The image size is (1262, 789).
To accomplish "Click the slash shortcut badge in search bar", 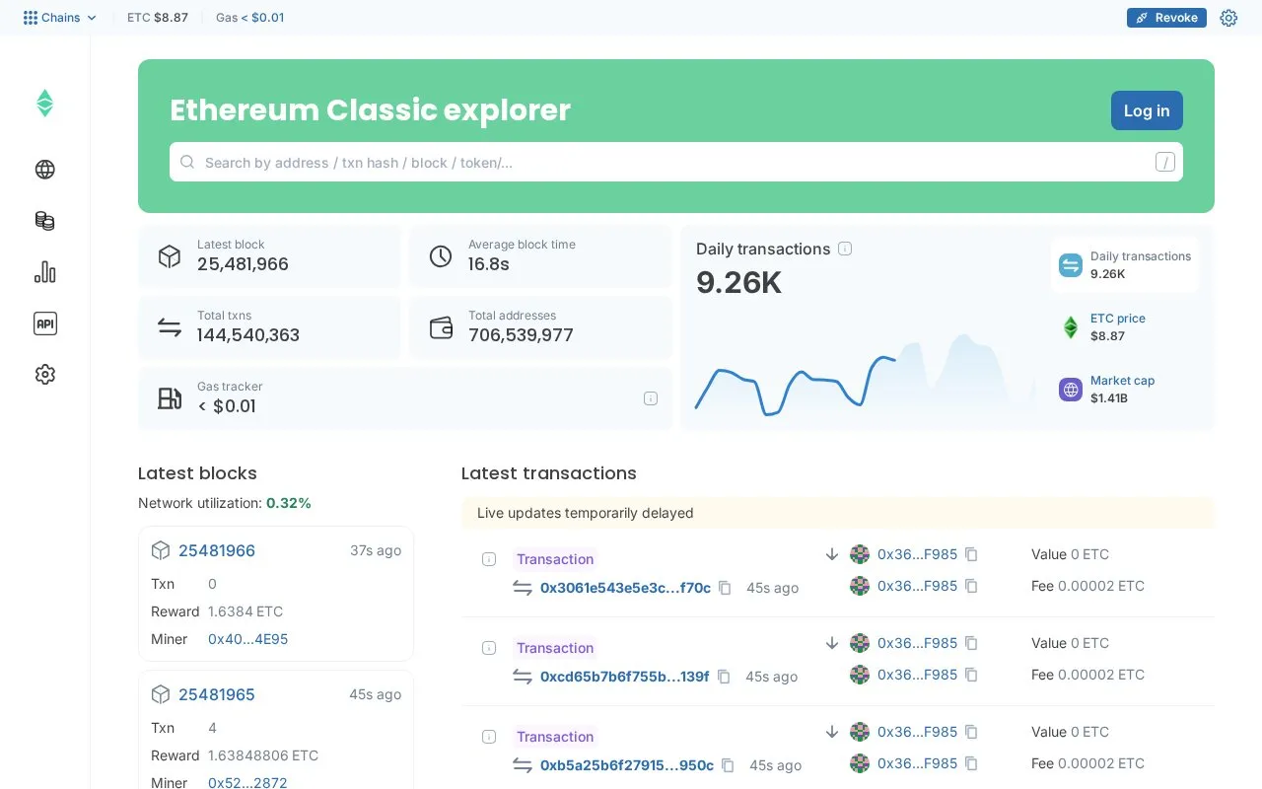I will [x=1165, y=163].
